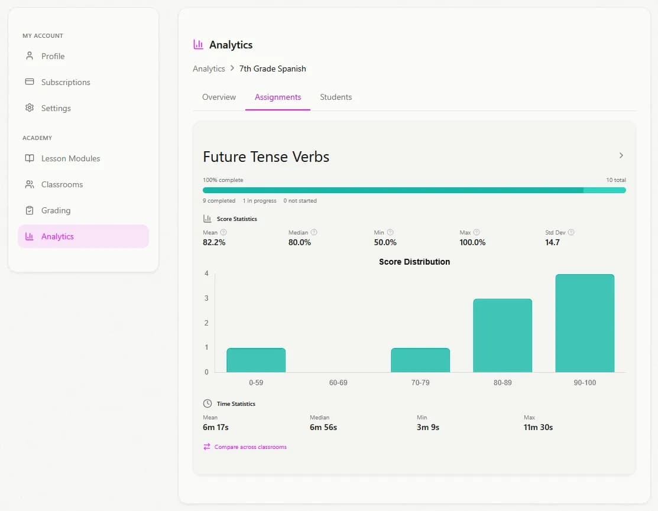The image size is (658, 511).
Task: Click the Profile person icon in sidebar
Action: coord(30,56)
